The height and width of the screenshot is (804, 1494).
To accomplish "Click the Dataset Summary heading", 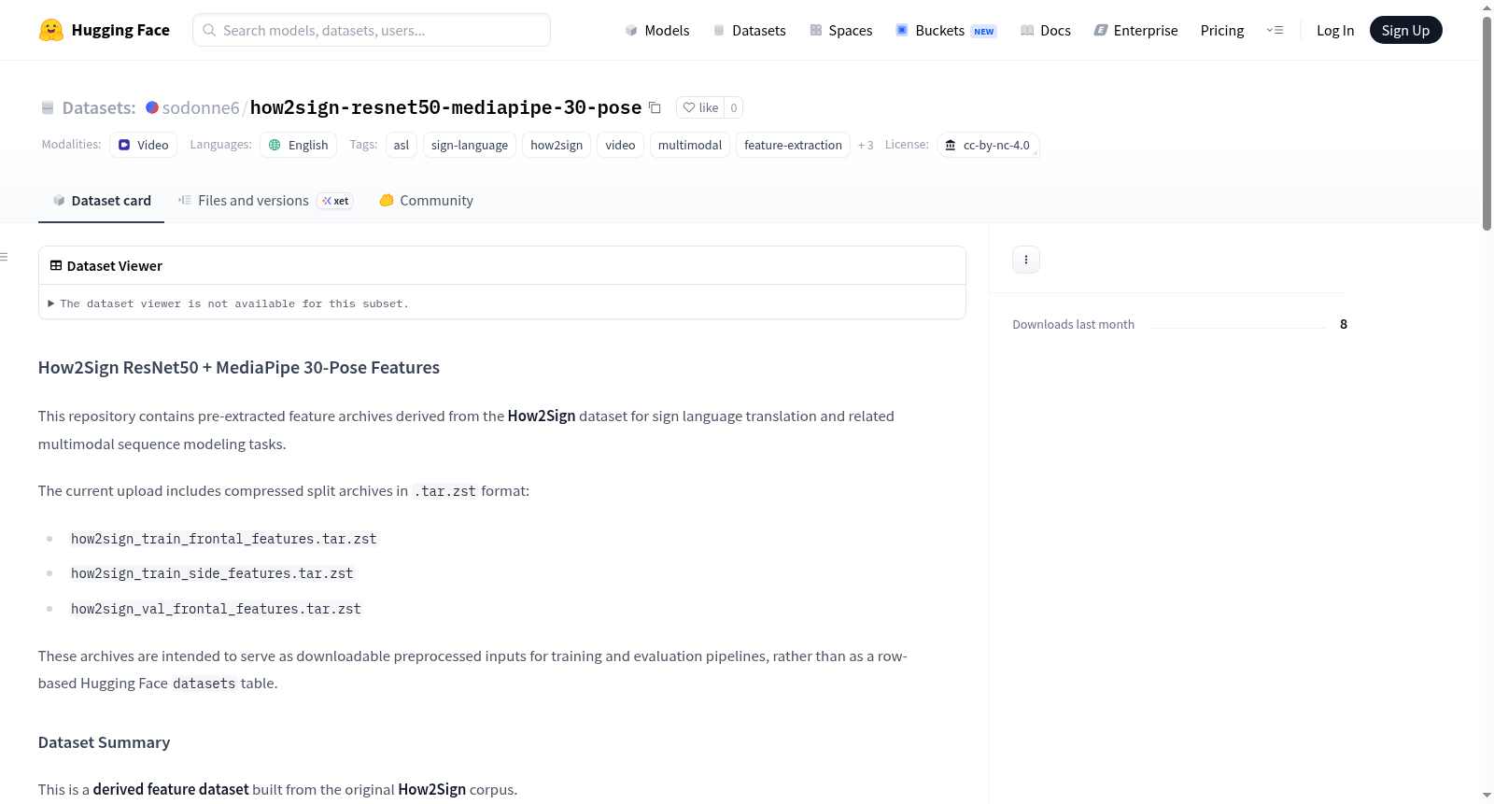I will tap(105, 742).
